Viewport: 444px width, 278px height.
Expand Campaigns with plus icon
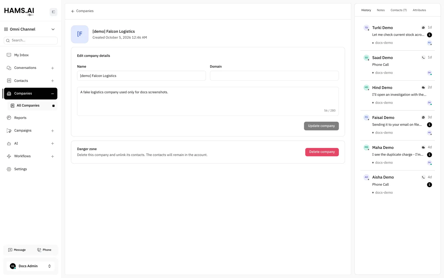pos(52,131)
